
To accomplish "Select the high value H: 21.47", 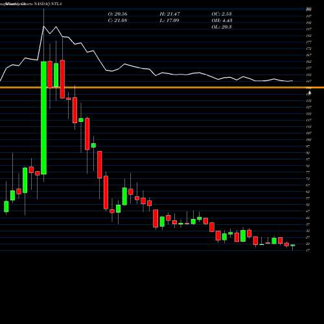I will pyautogui.click(x=170, y=14).
